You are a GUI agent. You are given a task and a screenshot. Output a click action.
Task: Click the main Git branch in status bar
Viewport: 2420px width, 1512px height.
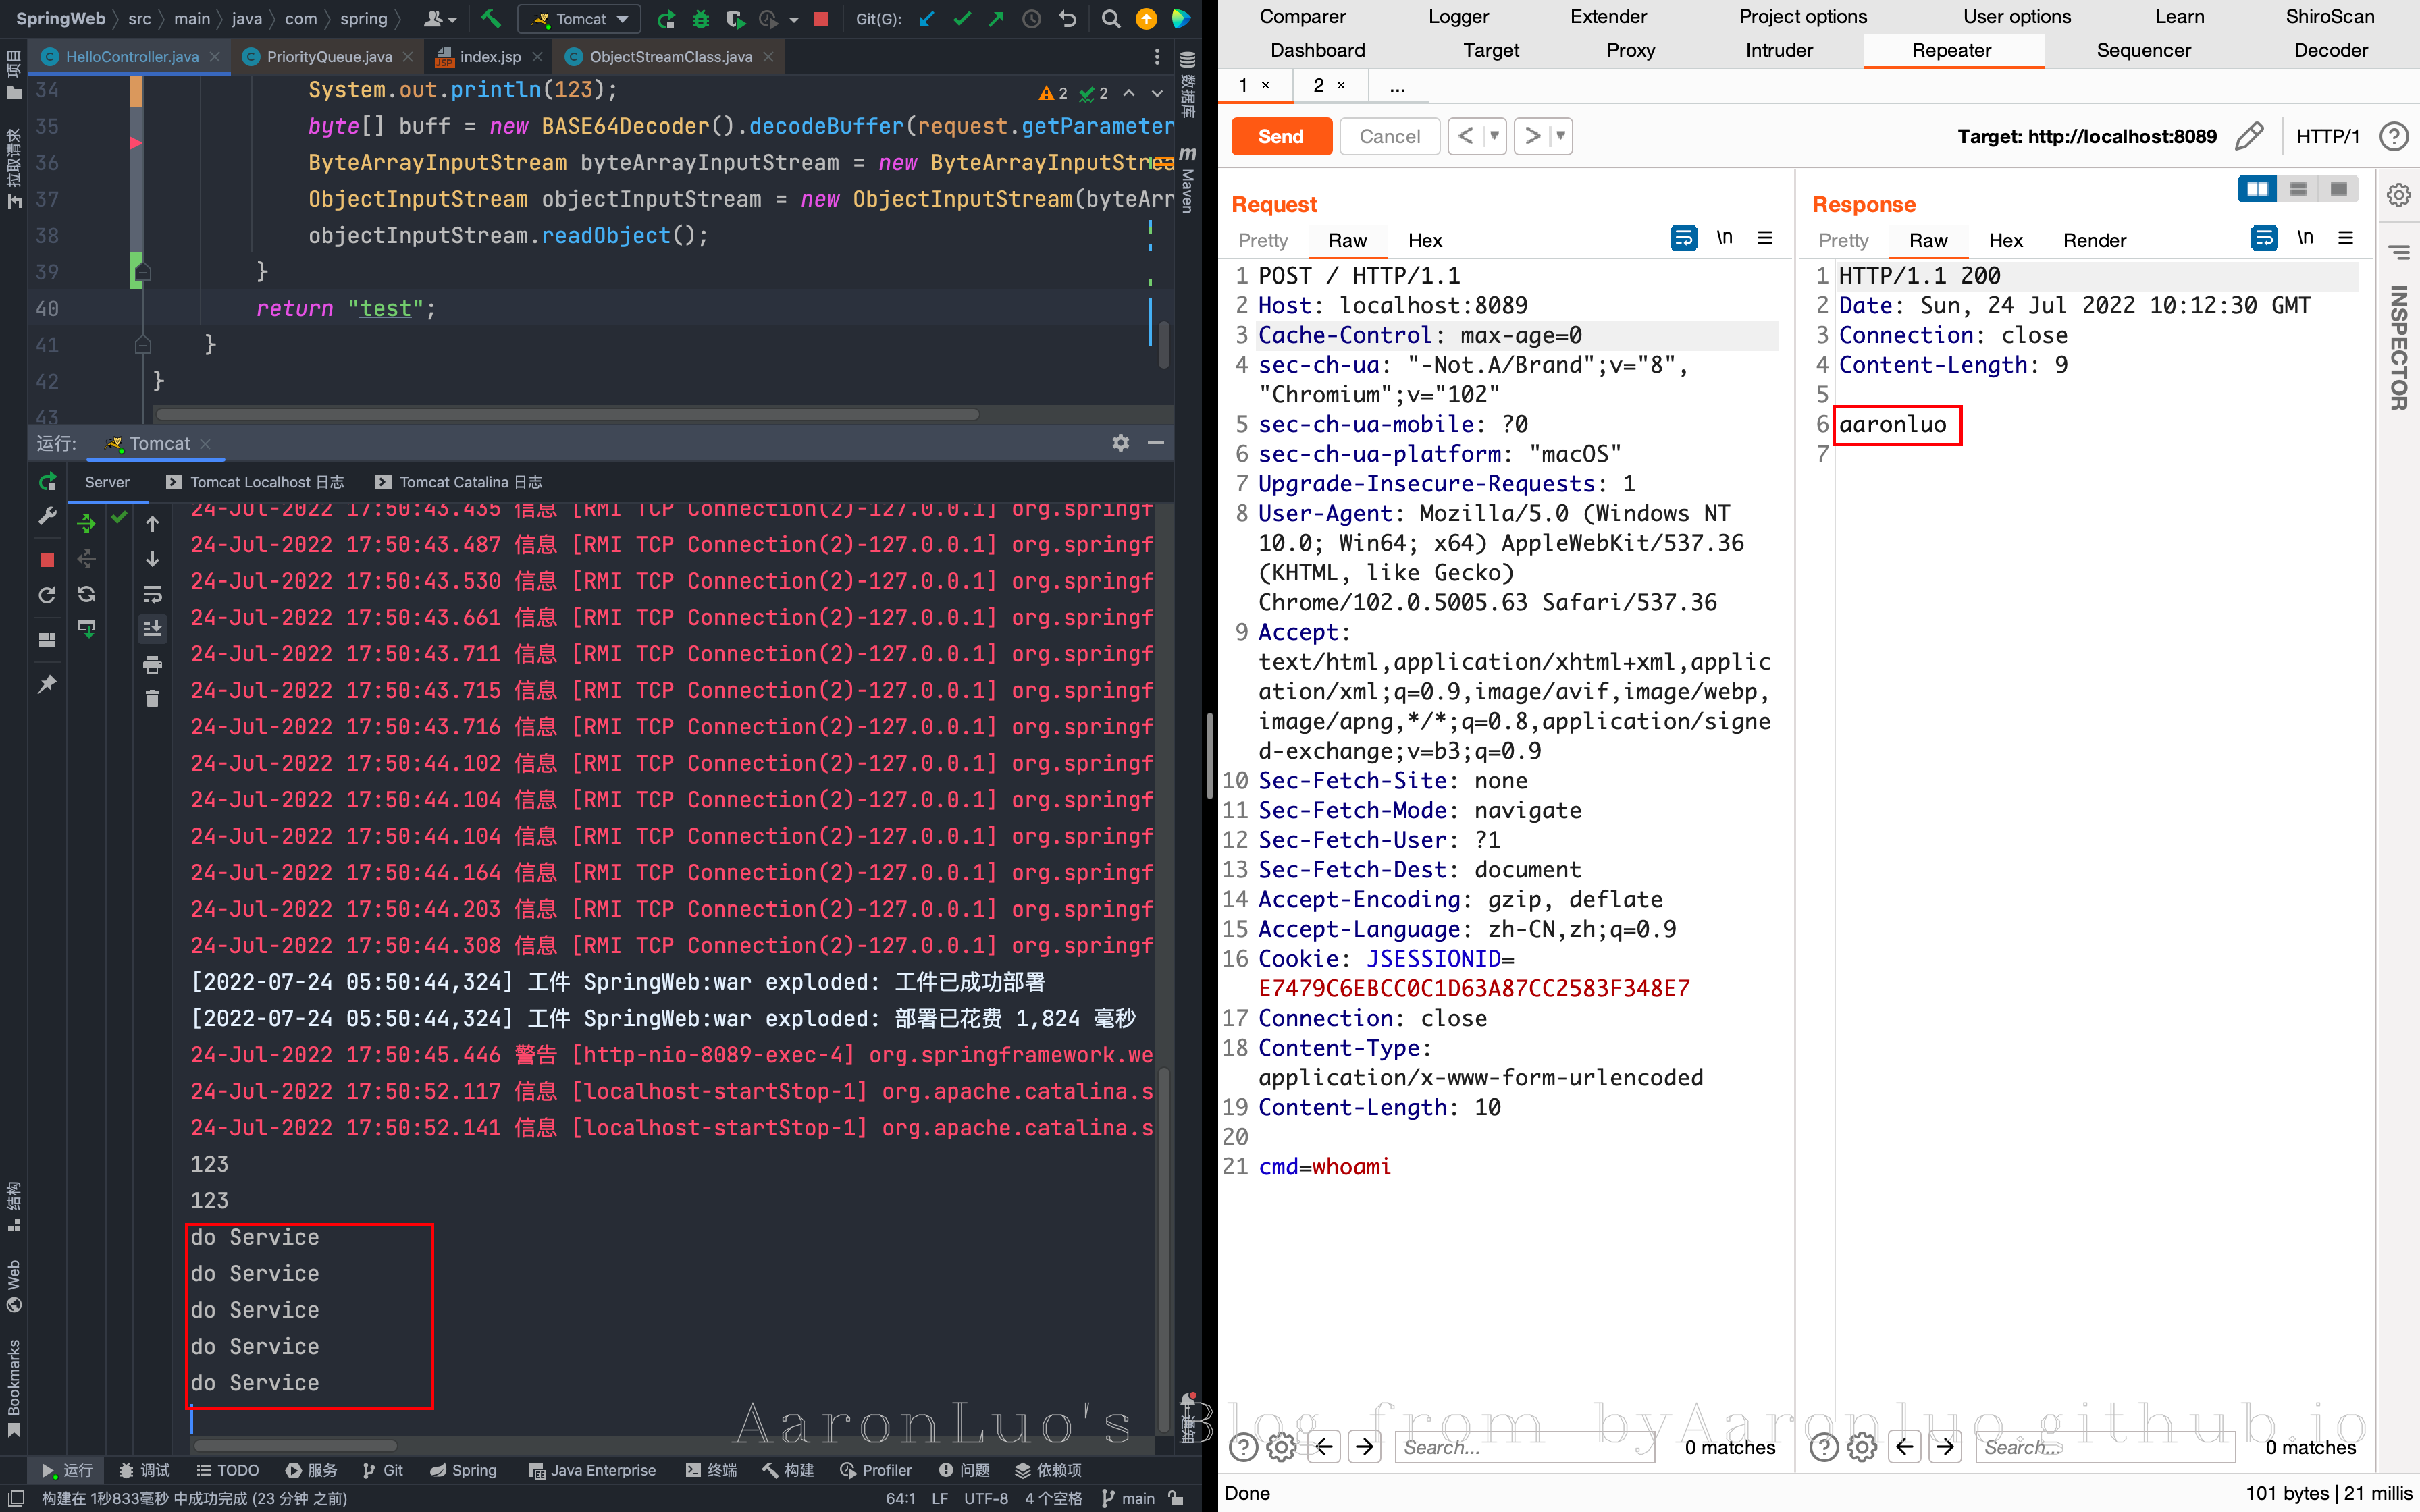tap(1128, 1498)
